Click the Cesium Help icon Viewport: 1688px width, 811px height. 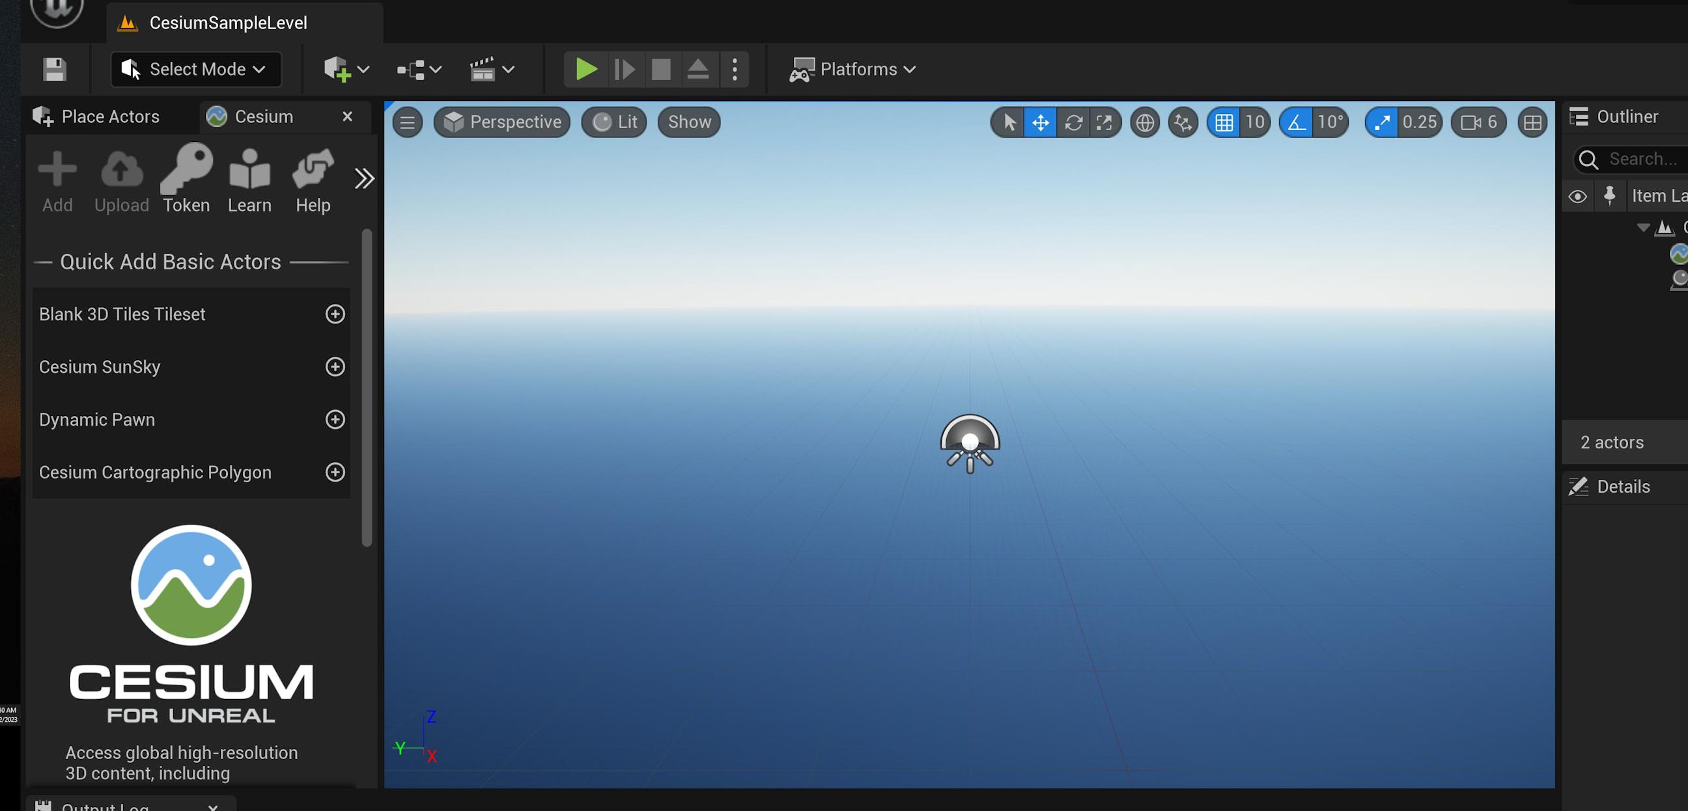click(x=313, y=178)
